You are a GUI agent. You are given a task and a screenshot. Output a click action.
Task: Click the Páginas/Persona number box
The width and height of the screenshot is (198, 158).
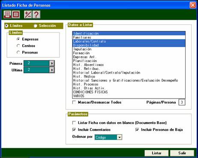[x=182, y=102]
